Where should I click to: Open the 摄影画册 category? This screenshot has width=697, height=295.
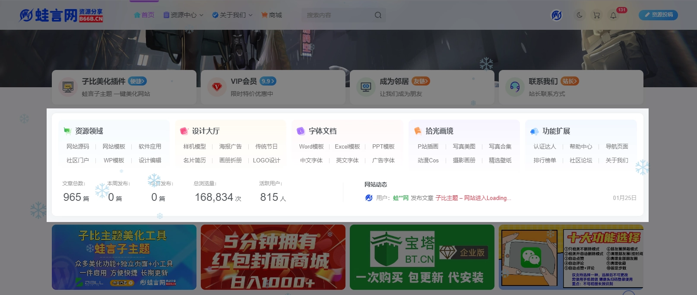click(464, 160)
